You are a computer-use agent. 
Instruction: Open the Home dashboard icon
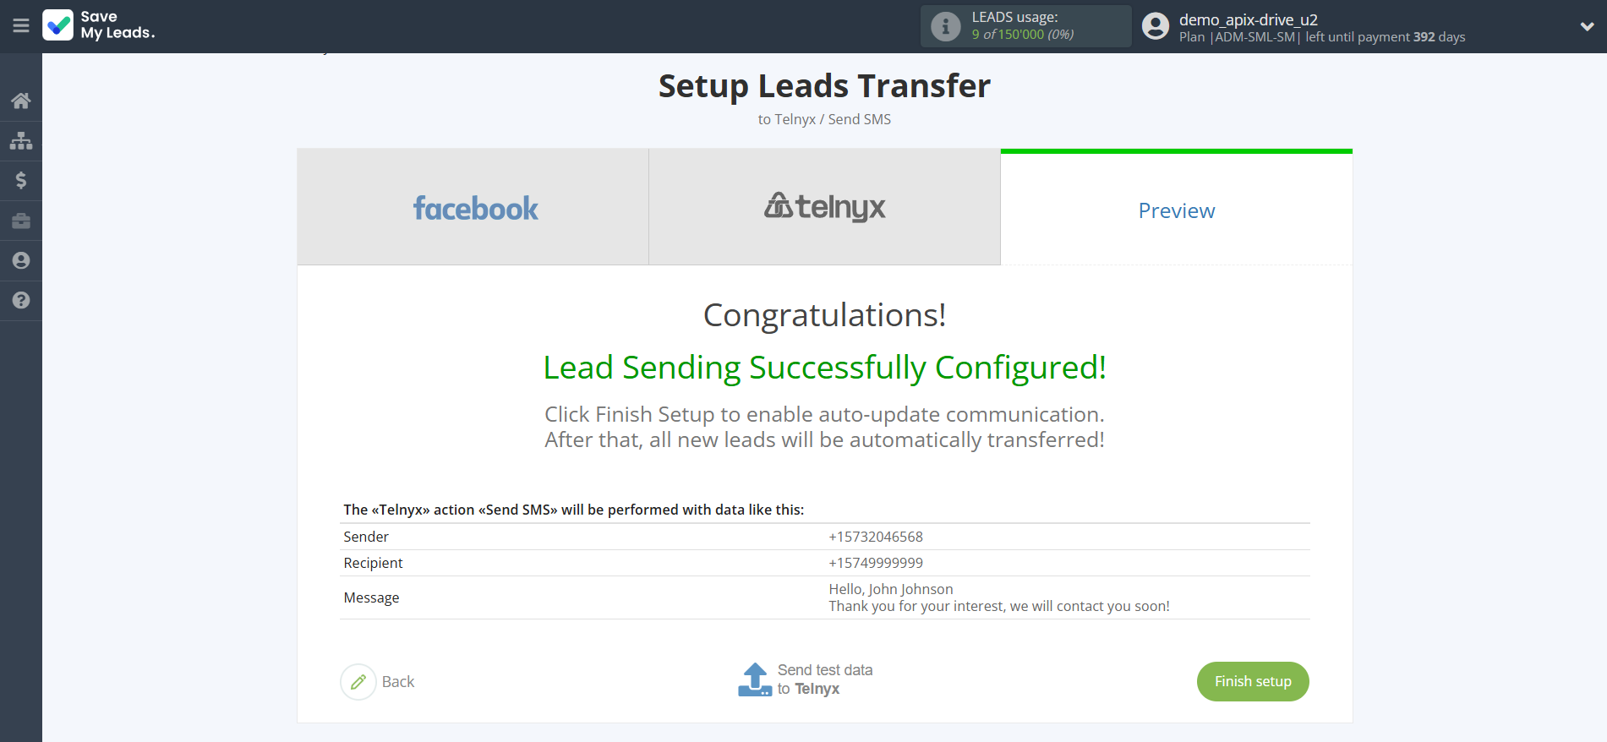(x=20, y=100)
